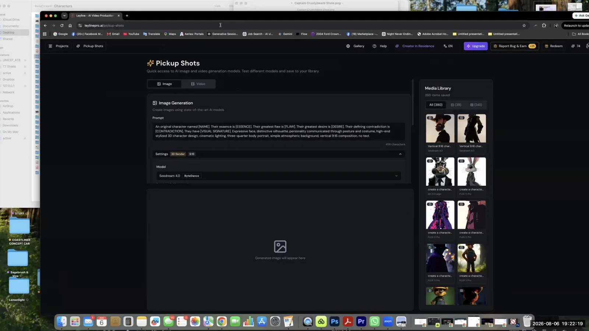This screenshot has height=331, width=589.
Task: Click inside the Prompt text field
Action: (279, 131)
